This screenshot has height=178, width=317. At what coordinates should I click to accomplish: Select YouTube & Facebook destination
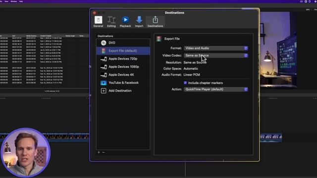click(x=123, y=83)
